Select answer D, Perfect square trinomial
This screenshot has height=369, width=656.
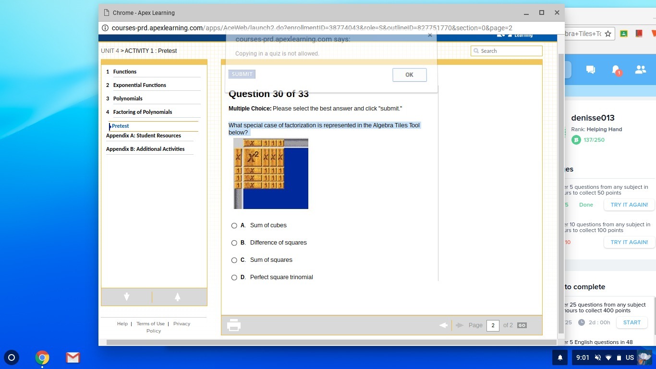[x=234, y=277]
